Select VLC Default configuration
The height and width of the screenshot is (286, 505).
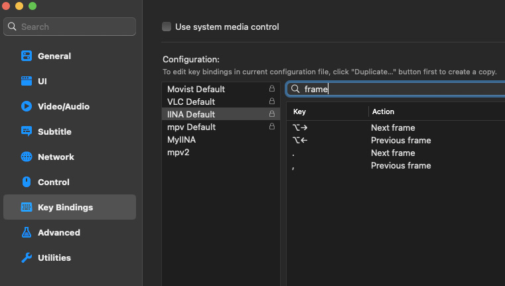pos(191,102)
